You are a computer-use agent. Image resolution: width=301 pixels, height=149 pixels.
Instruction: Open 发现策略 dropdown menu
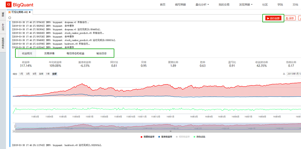246,5
